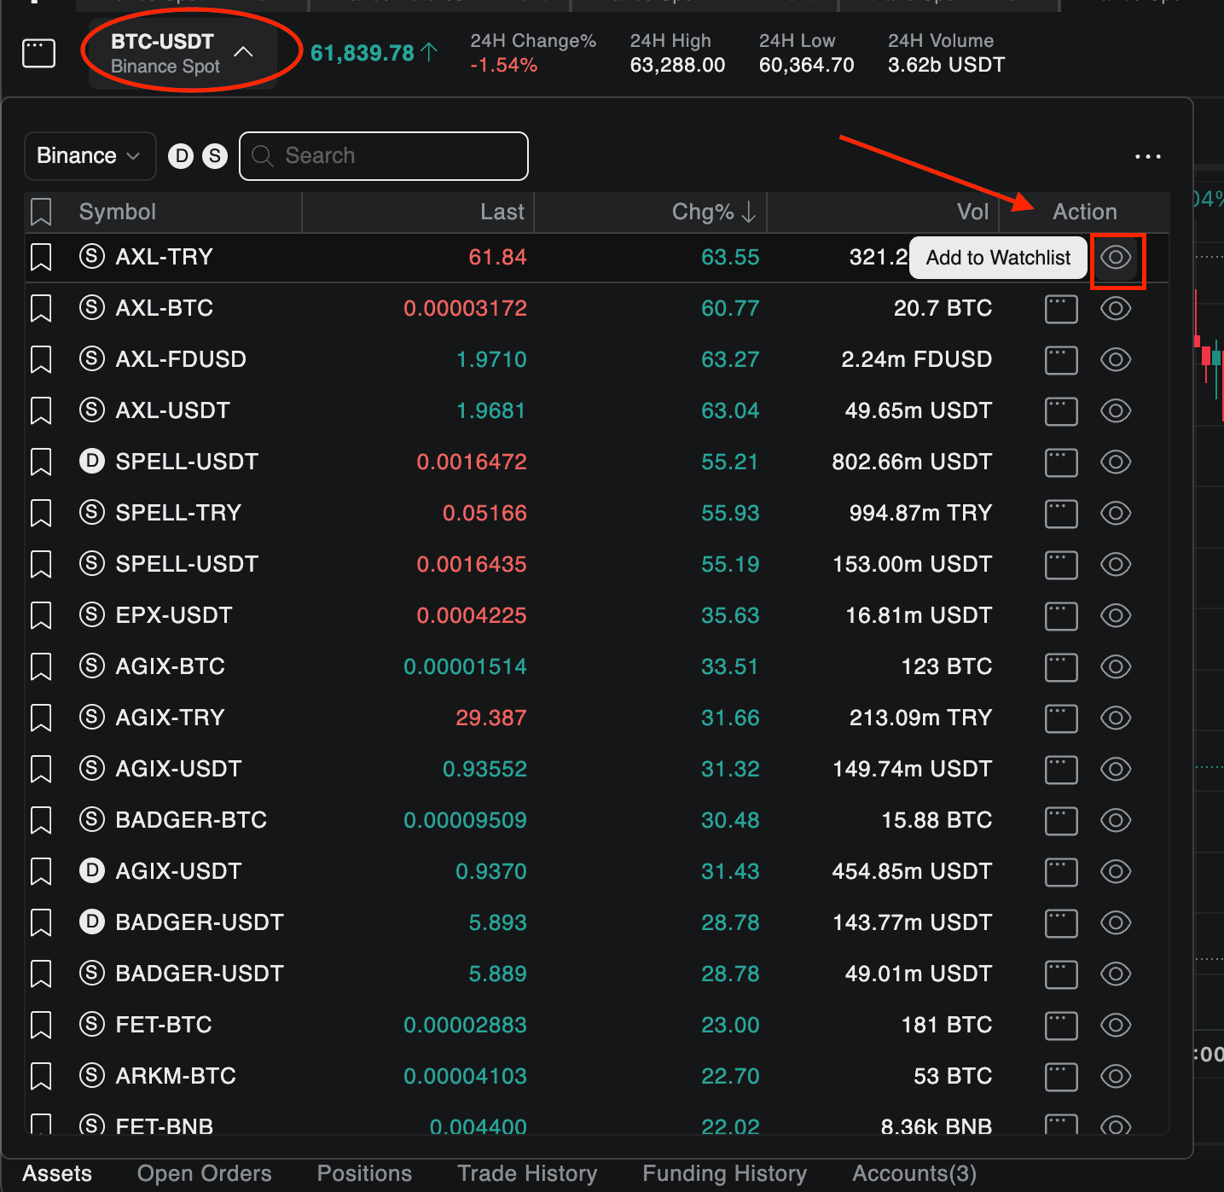Bookmark the FET-BTC row
Viewport: 1224px width, 1192px height.
[x=41, y=1025]
